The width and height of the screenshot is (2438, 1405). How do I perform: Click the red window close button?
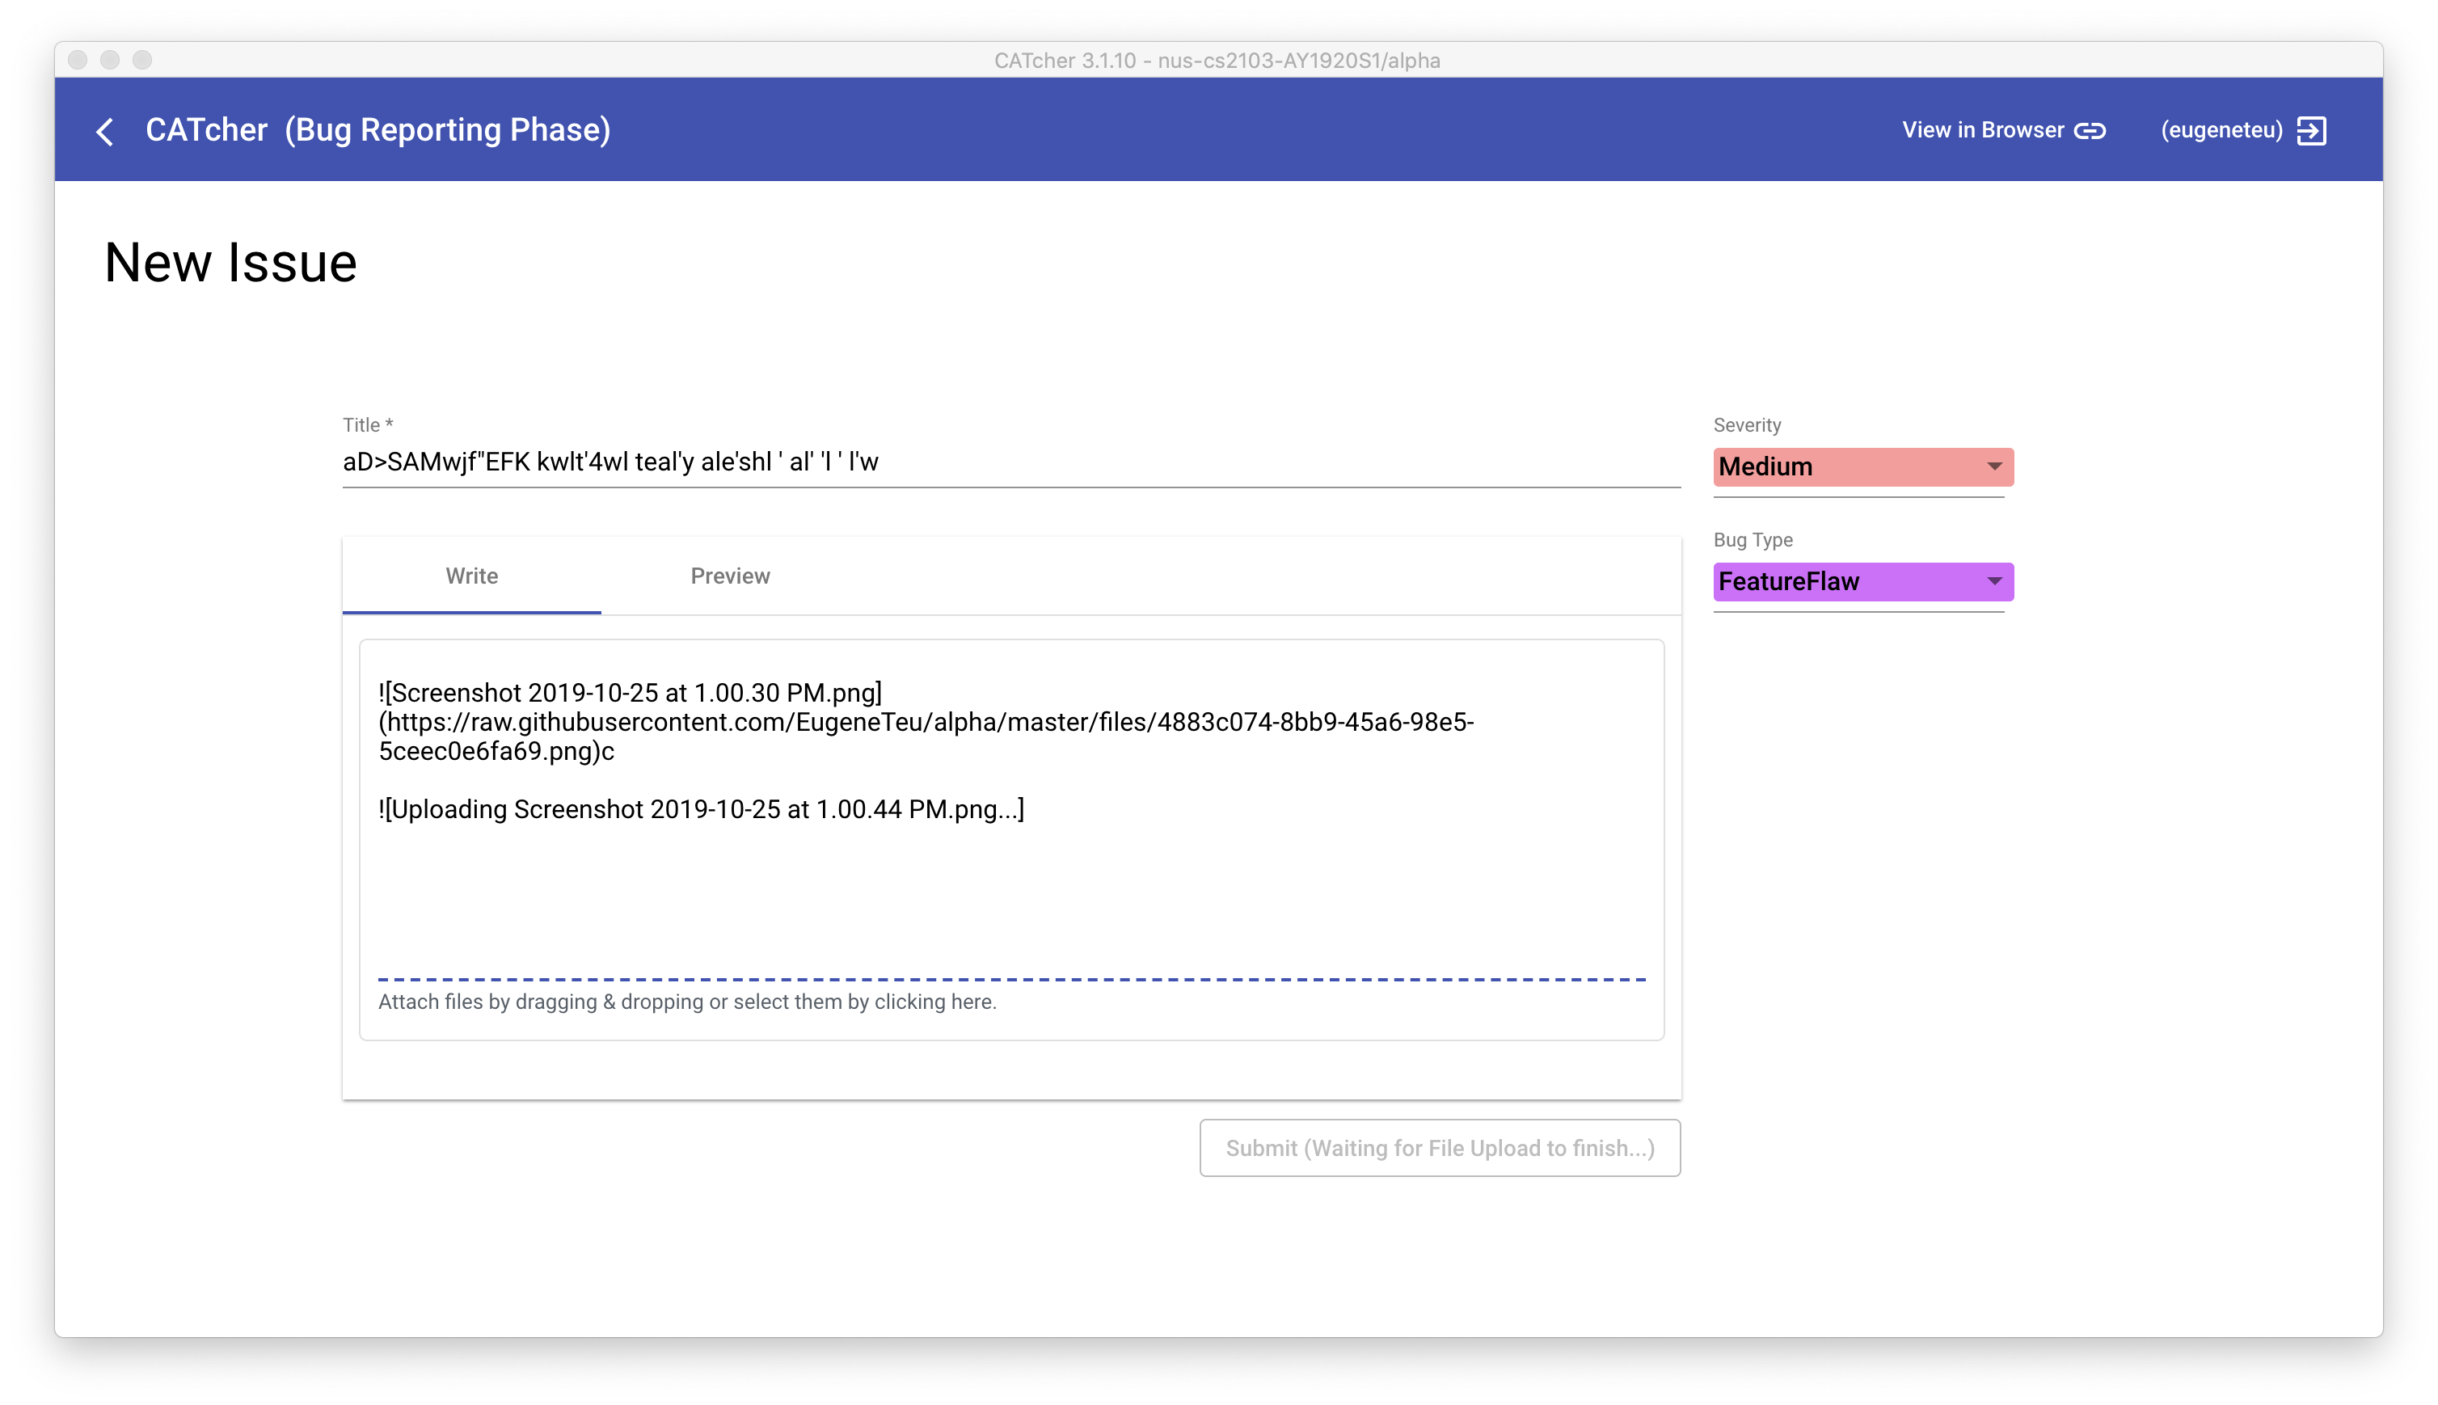pos(78,60)
